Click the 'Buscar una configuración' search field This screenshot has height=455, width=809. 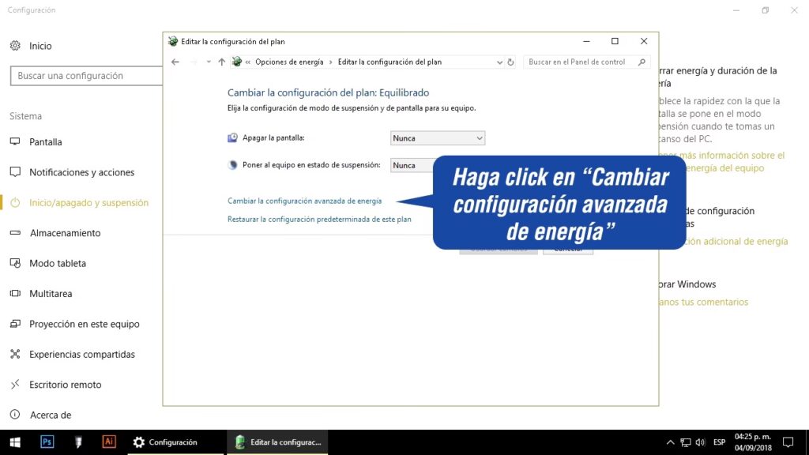click(x=83, y=76)
